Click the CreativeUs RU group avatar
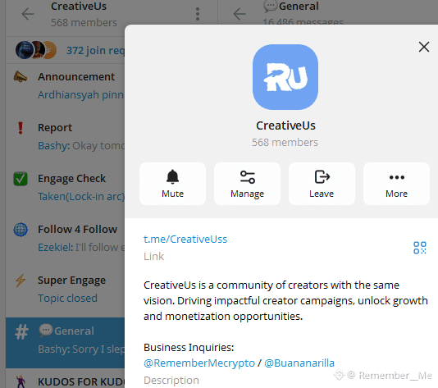 click(285, 77)
